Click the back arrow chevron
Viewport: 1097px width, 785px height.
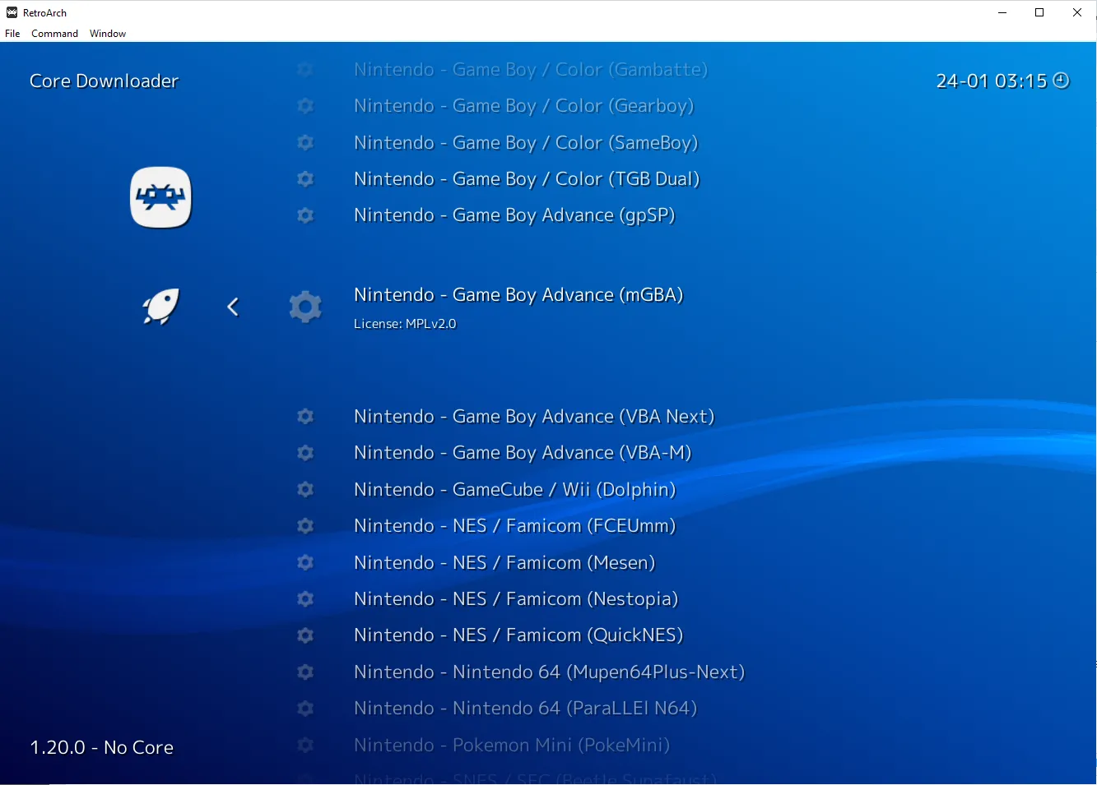click(233, 307)
